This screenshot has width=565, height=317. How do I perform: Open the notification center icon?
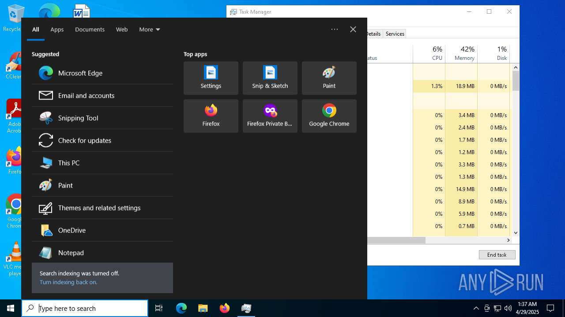(x=550, y=308)
